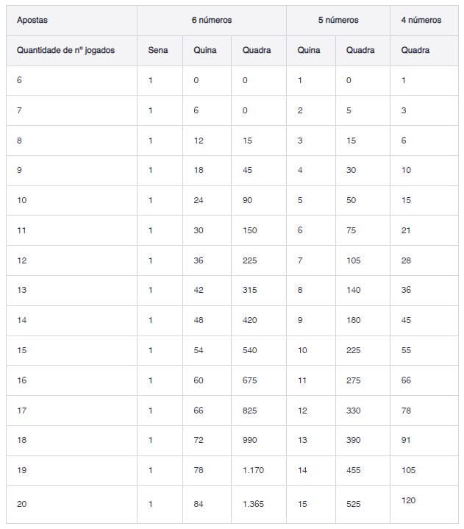Select the "5 números" column group header

tap(338, 20)
